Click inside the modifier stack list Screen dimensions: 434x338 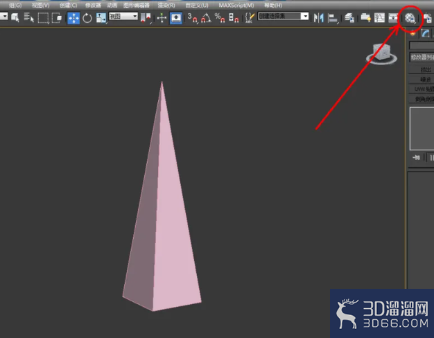click(422, 129)
